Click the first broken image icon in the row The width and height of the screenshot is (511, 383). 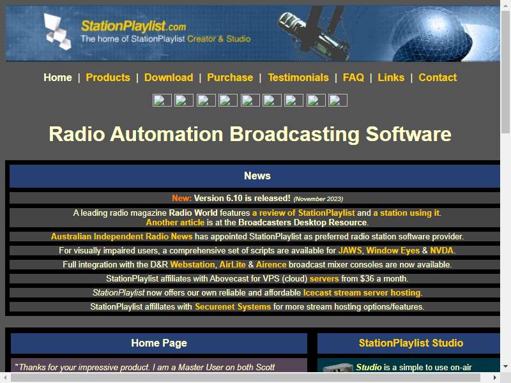coord(162,100)
